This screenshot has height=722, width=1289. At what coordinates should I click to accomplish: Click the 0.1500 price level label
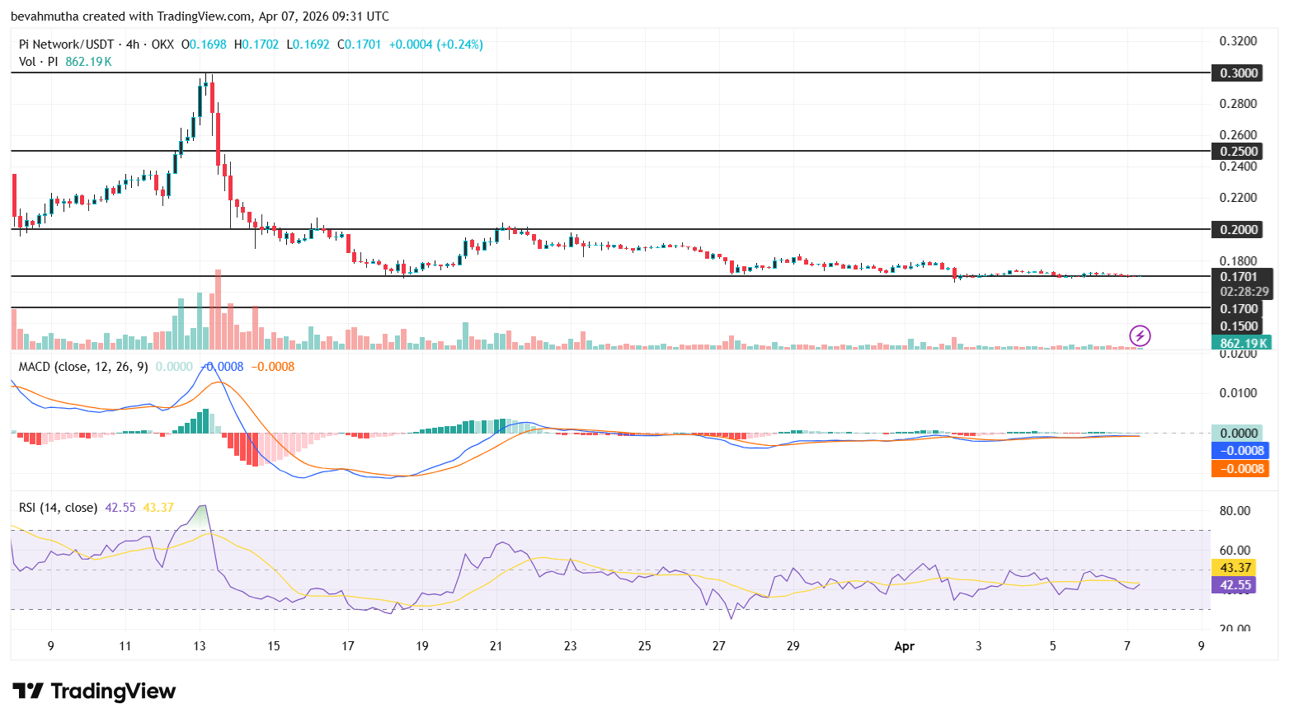[1238, 326]
